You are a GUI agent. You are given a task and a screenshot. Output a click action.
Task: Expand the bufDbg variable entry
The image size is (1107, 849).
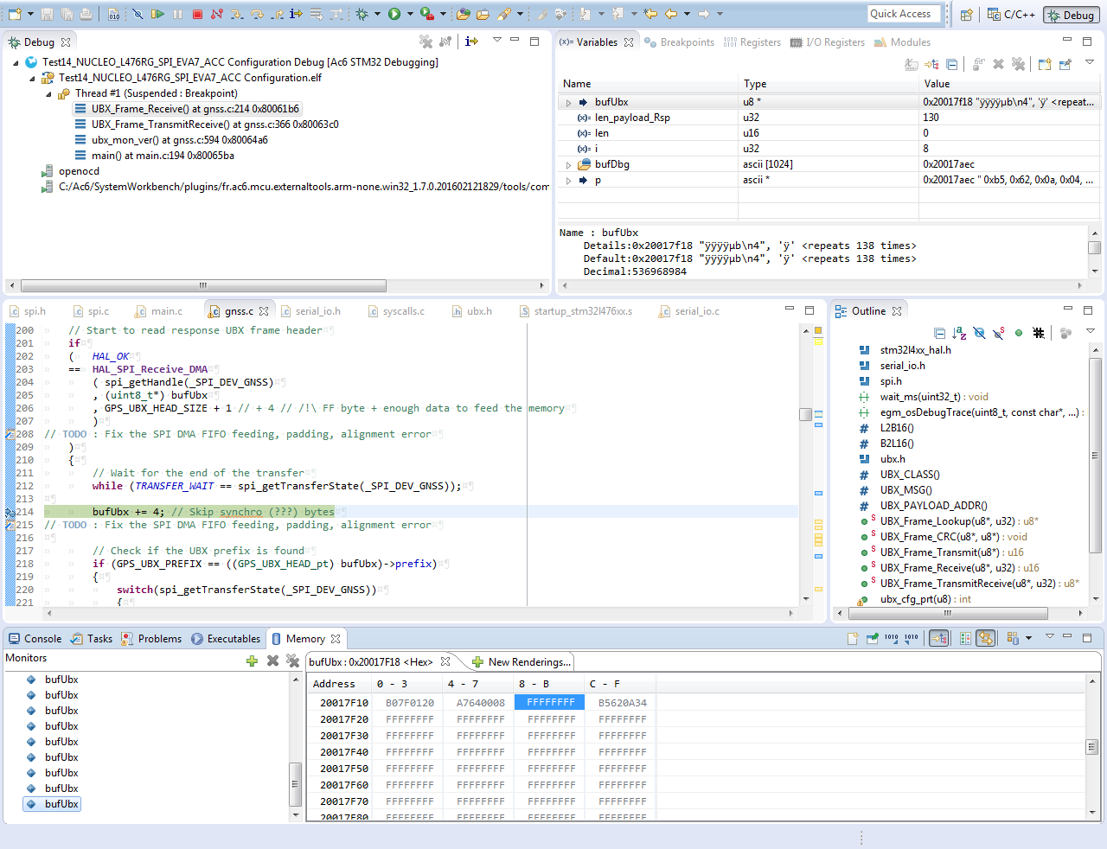[568, 165]
